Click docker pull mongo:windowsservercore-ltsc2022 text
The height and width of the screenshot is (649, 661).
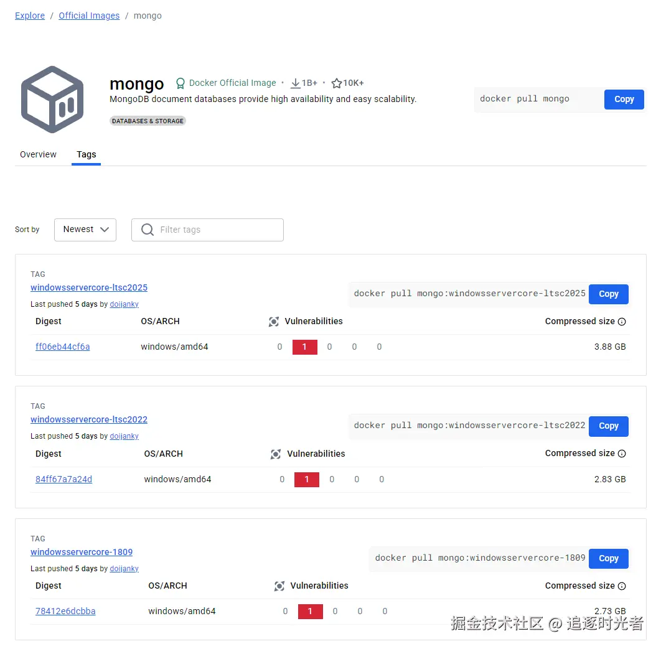coord(470,425)
